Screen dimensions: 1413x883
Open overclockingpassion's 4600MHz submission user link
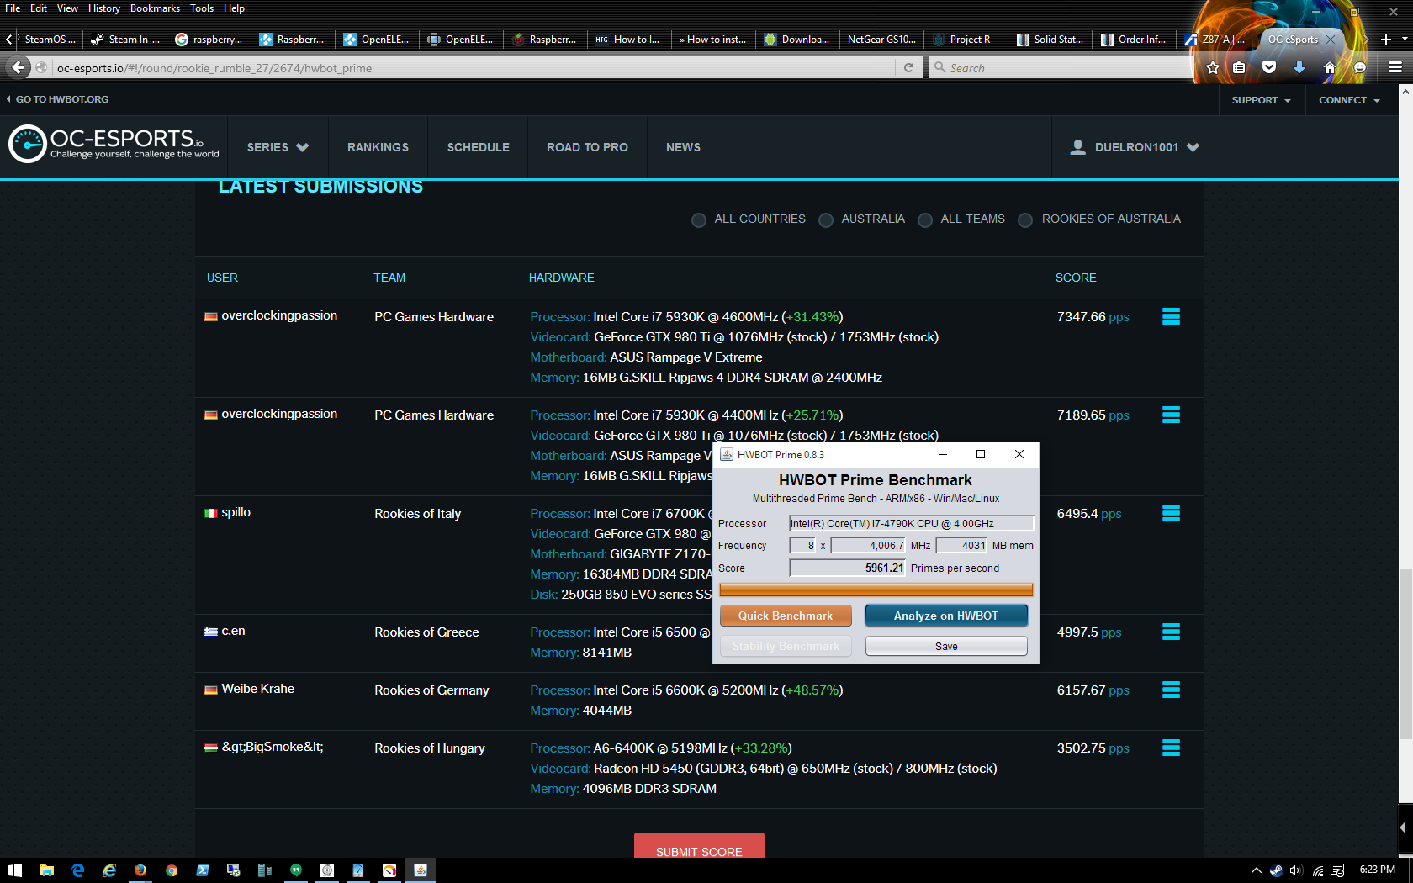pos(279,316)
